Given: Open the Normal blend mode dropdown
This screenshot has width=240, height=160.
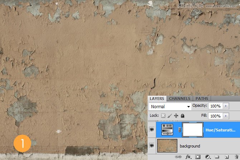Looking at the screenshot, I should pyautogui.click(x=170, y=106).
